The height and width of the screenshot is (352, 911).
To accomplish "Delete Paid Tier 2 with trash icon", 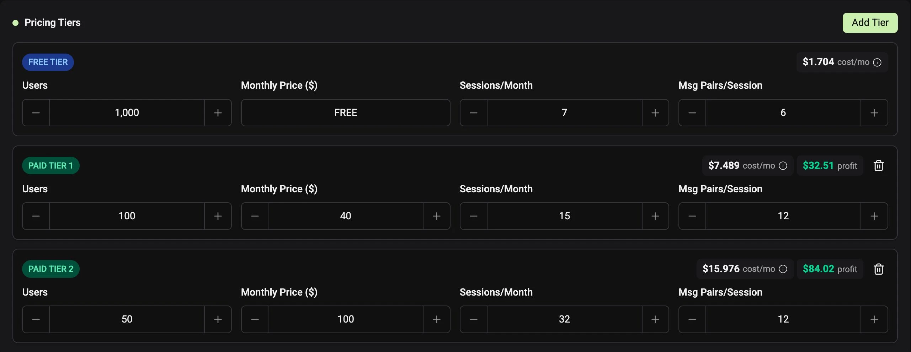I will coord(879,269).
